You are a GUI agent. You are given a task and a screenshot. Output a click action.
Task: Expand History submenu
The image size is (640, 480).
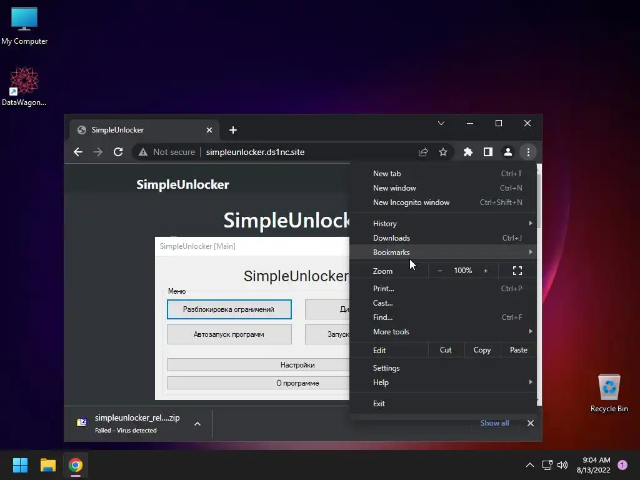click(x=443, y=224)
